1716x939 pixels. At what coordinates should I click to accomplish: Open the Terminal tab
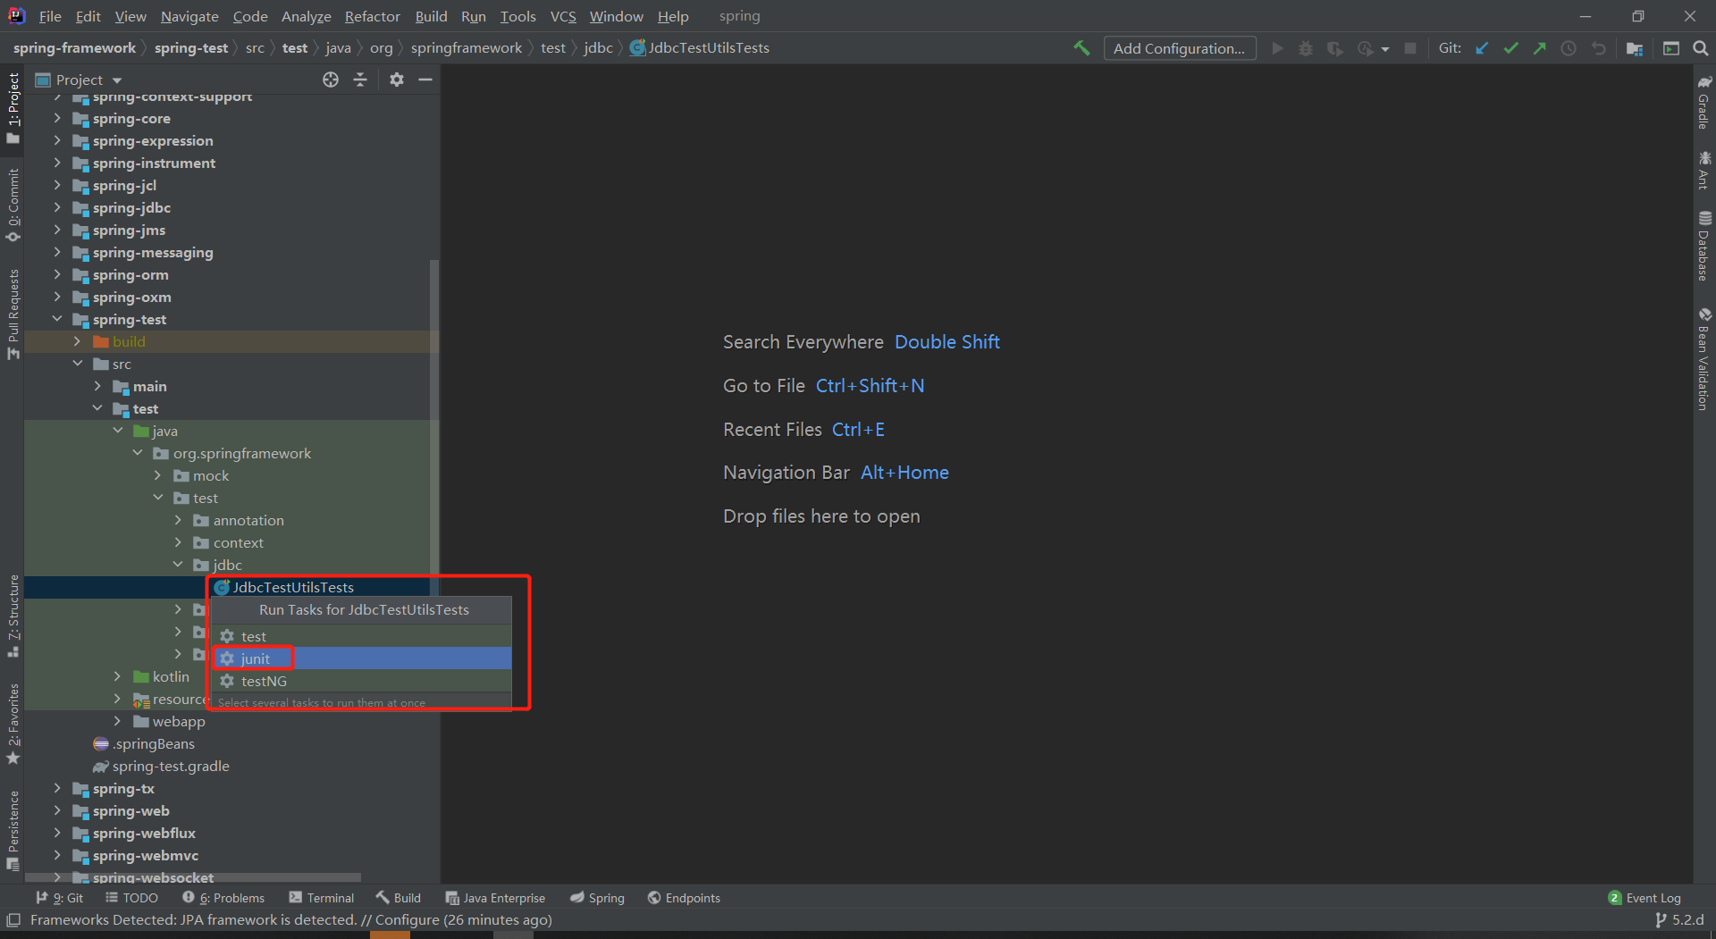coord(322,898)
